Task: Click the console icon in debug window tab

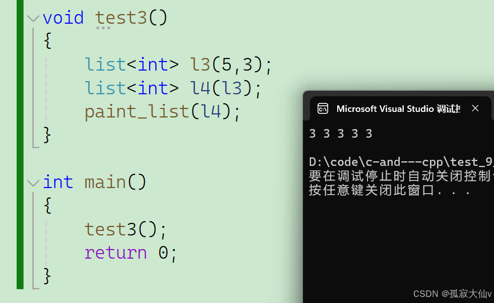Action: pos(323,109)
